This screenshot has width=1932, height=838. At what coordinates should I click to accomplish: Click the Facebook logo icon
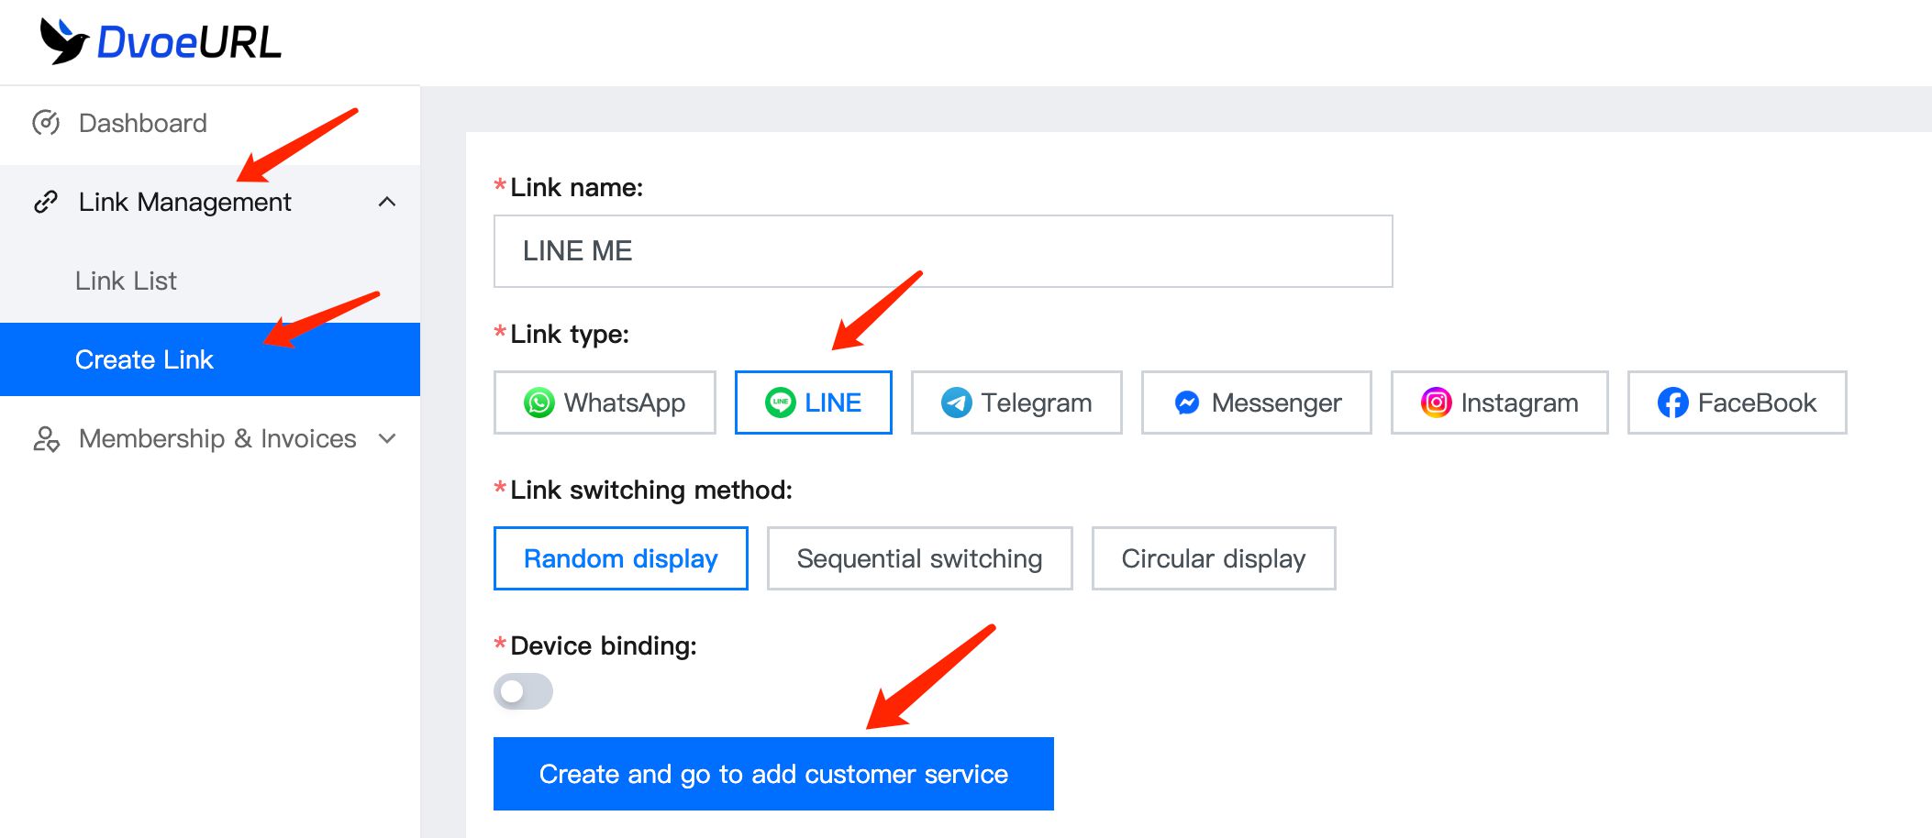1673,402
